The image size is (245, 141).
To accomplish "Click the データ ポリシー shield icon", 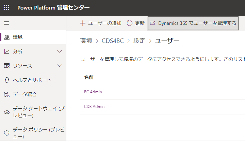I will pos(6,133).
